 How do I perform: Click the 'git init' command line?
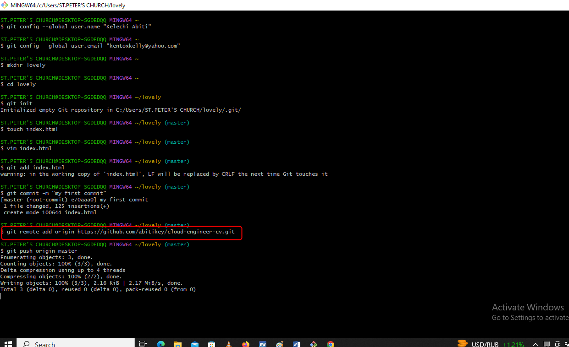click(x=17, y=103)
